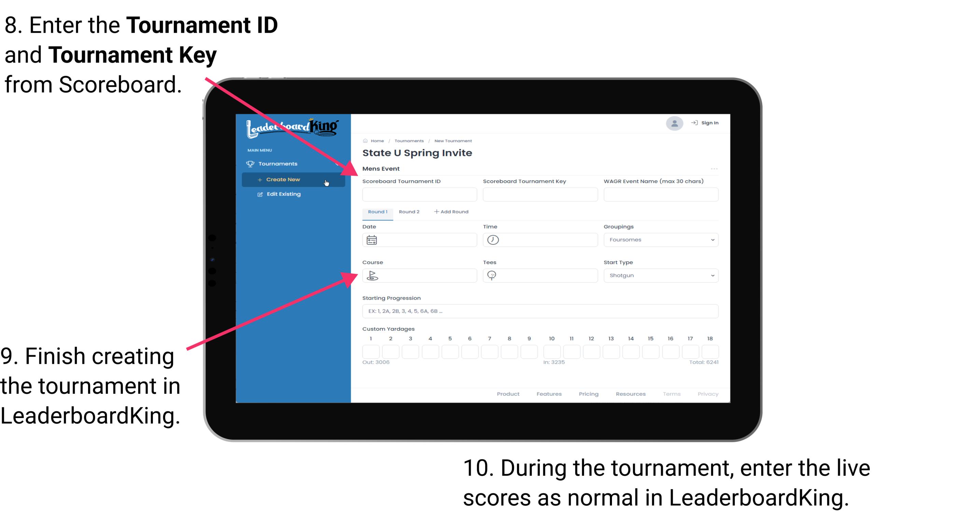Click hole 1 Custom Yardage input
The width and height of the screenshot is (962, 517).
[371, 351]
